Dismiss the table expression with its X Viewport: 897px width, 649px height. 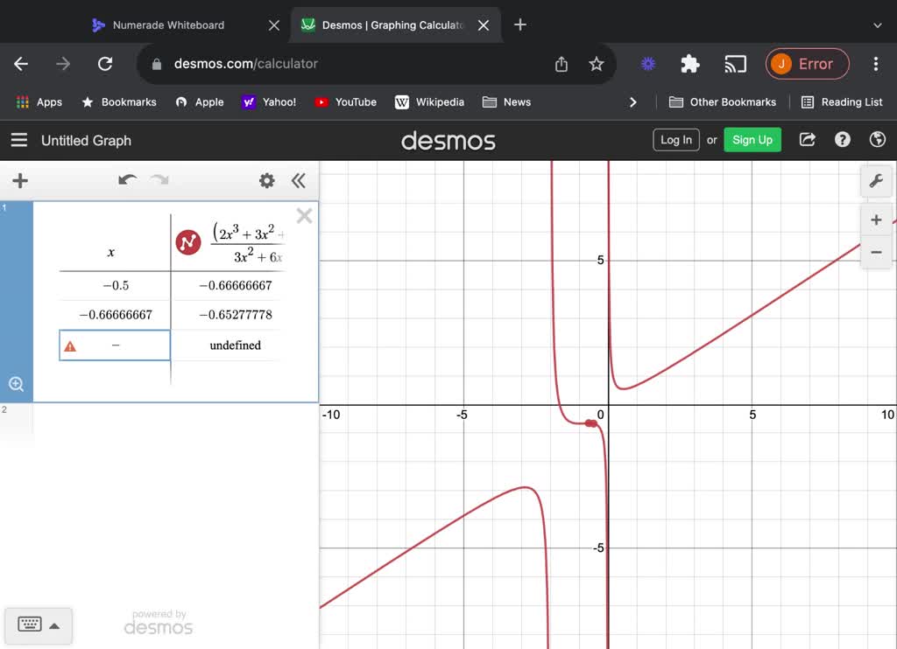(x=304, y=215)
